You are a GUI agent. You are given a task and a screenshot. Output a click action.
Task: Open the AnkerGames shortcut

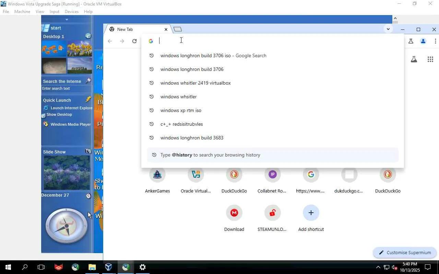pos(157,180)
